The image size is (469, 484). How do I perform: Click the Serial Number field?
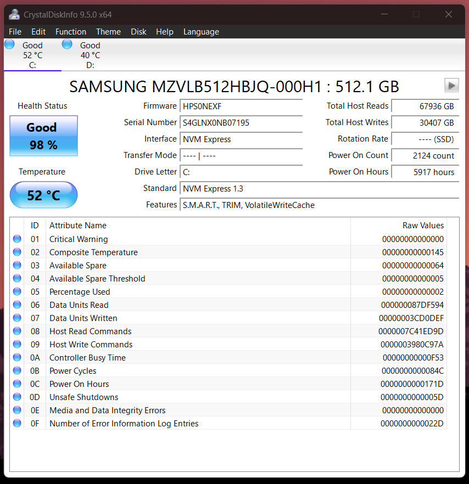click(x=241, y=123)
